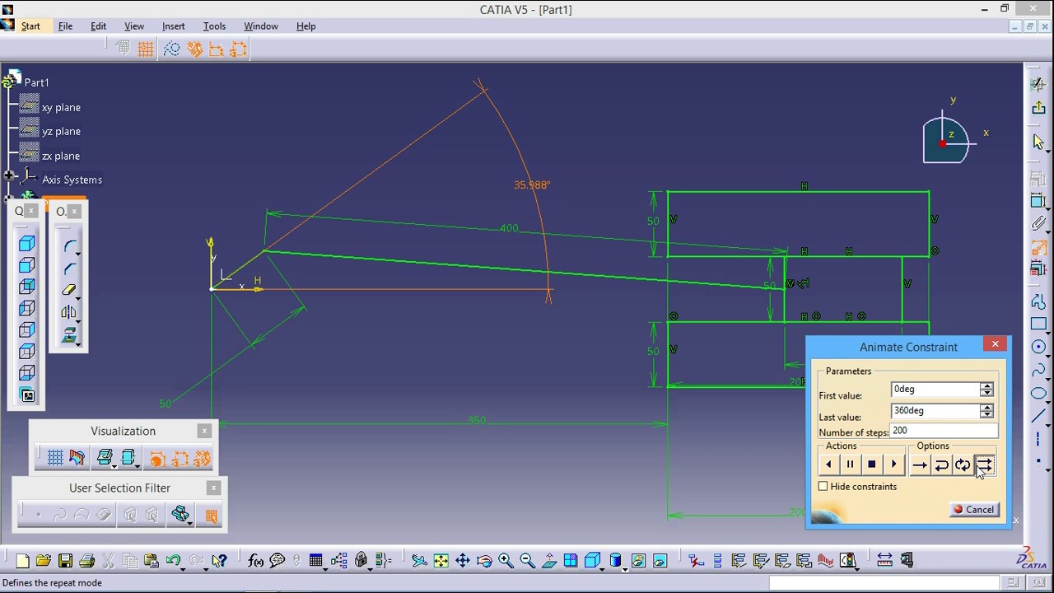Screen dimensions: 1054x593
Task: Toggle Geometrical Constraints display in Visualization
Action: click(x=203, y=458)
